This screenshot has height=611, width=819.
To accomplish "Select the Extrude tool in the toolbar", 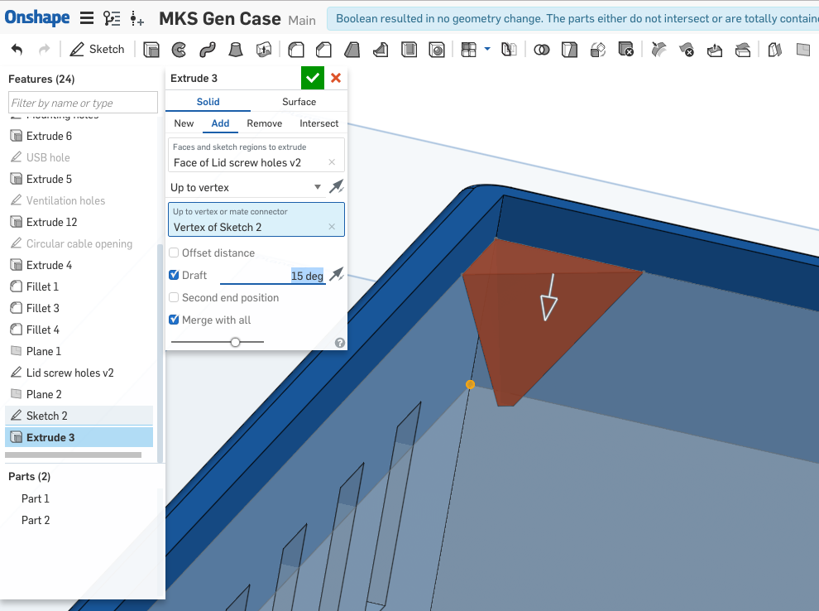I will pyautogui.click(x=151, y=50).
